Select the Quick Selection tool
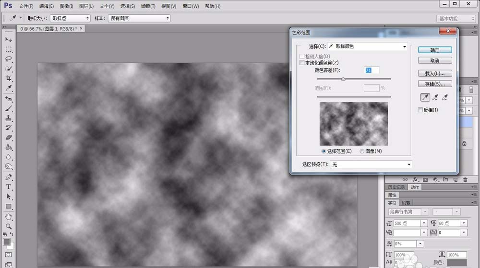 9,69
